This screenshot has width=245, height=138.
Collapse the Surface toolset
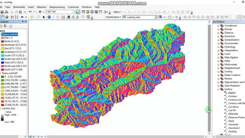pos(219,89)
